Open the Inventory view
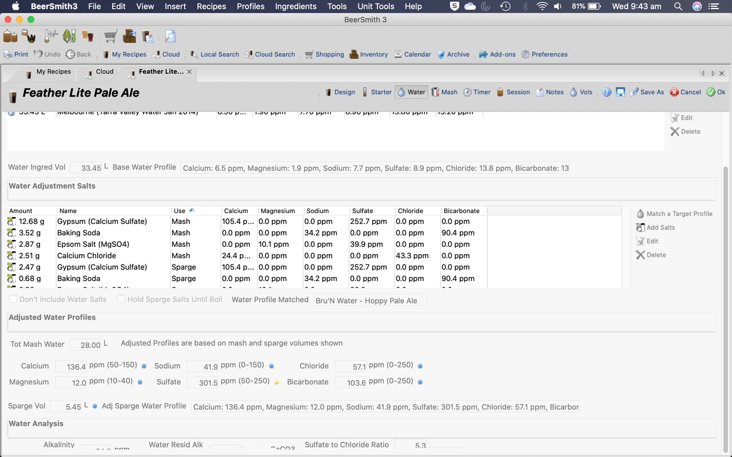This screenshot has height=457, width=732. [x=369, y=54]
